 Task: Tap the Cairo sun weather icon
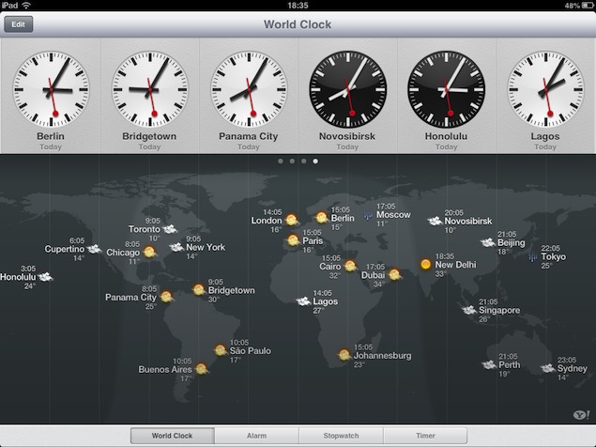pyautogui.click(x=350, y=266)
